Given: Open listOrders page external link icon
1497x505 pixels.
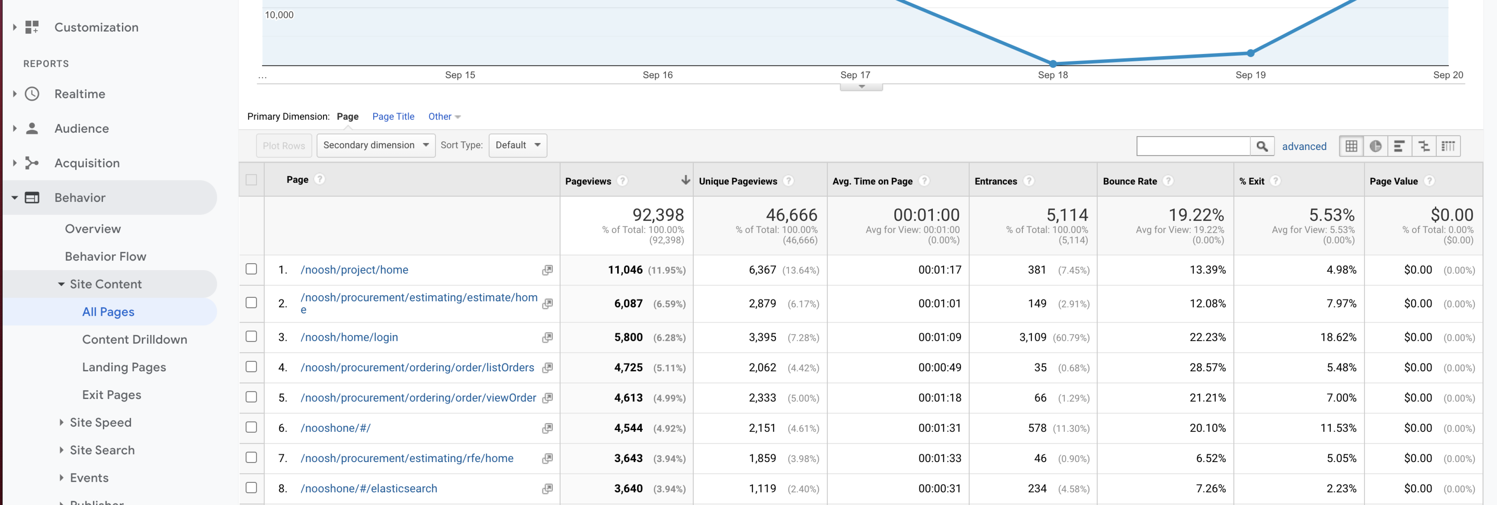Looking at the screenshot, I should pos(547,368).
